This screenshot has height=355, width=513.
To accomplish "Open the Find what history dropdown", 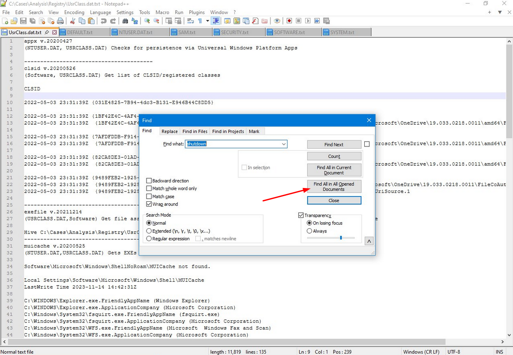I will click(284, 144).
